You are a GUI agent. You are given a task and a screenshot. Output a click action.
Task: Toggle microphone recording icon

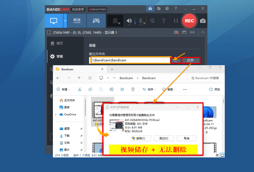141,21
